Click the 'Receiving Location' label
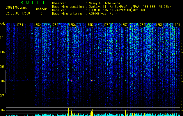The height and width of the screenshot is (116, 183). [68, 7]
